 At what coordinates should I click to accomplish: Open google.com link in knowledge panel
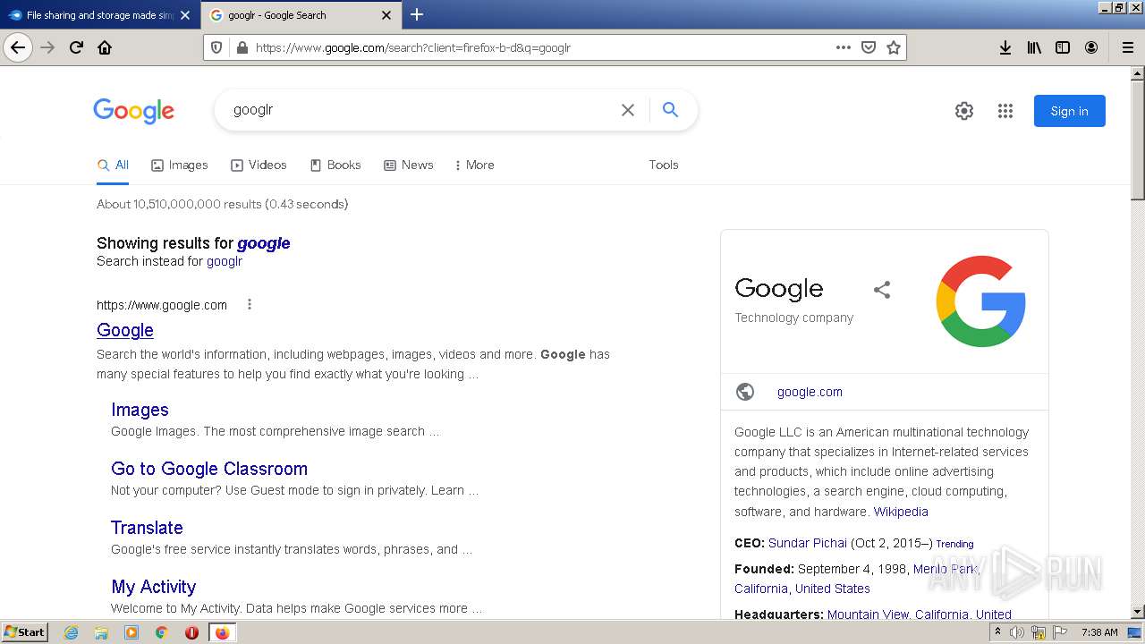coord(810,392)
